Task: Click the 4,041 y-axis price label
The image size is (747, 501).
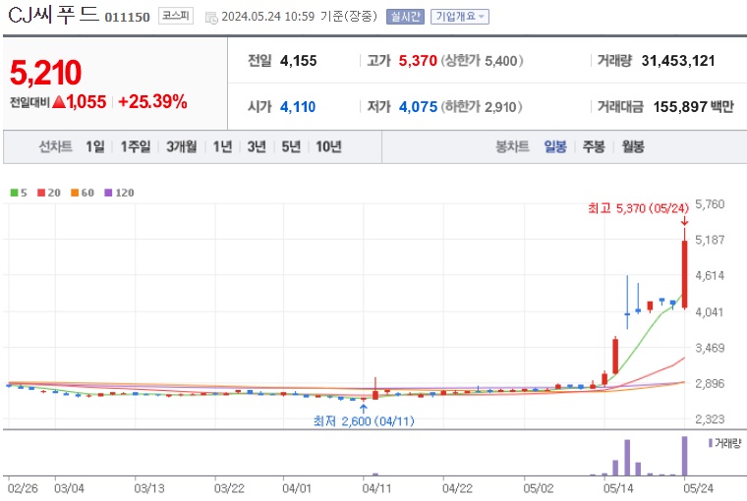Action: pyautogui.click(x=710, y=312)
